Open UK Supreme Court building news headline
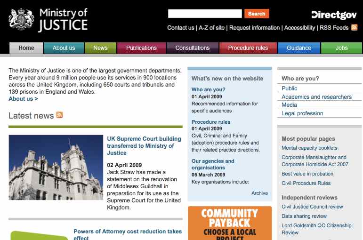 pyautogui.click(x=144, y=146)
